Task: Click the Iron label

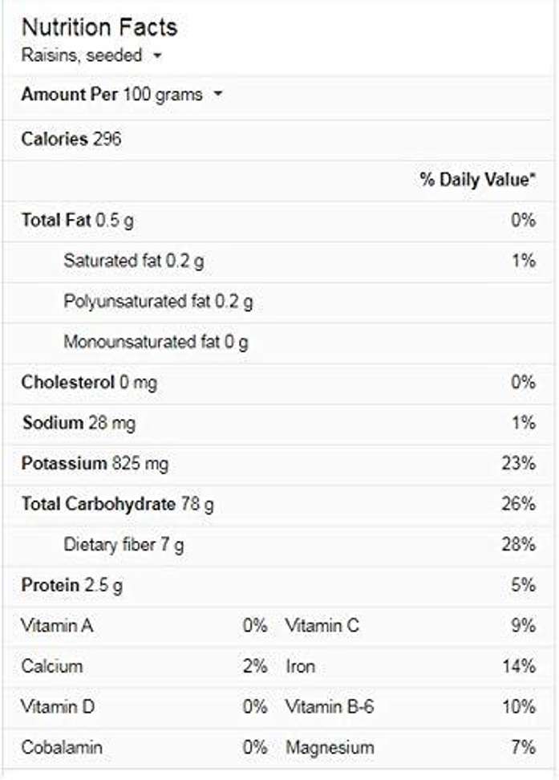Action: pyautogui.click(x=301, y=667)
